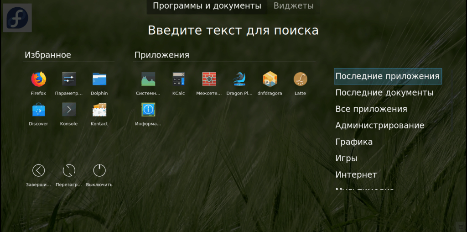Open the system monitor (Системный) icon

(148, 79)
